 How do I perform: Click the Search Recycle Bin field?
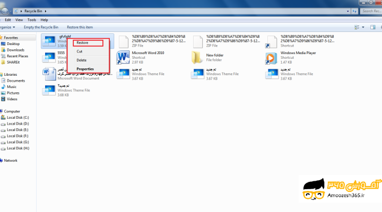[x=371, y=11]
